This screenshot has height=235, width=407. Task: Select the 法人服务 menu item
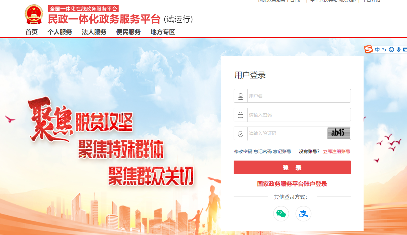pyautogui.click(x=94, y=32)
